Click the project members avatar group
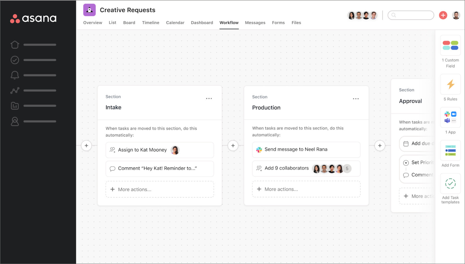The height and width of the screenshot is (264, 465). [362, 15]
